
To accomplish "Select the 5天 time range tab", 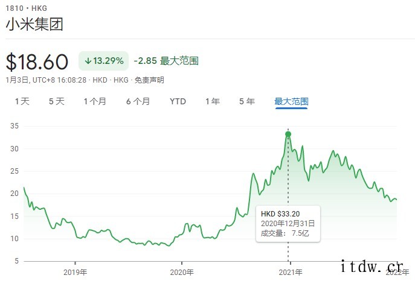I will tap(57, 101).
